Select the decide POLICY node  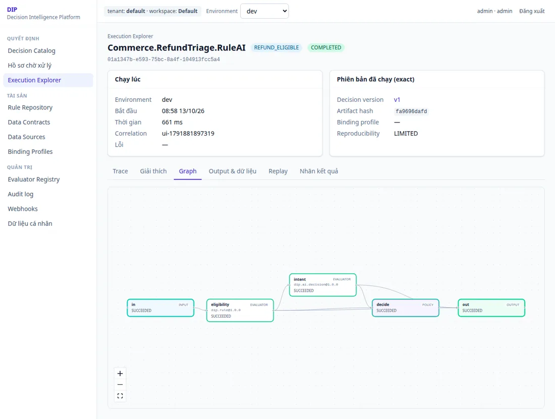406,308
